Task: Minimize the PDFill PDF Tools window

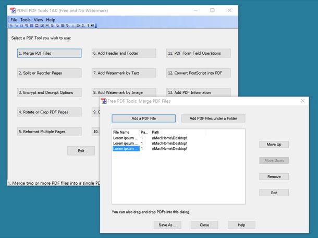Action: click(195, 10)
